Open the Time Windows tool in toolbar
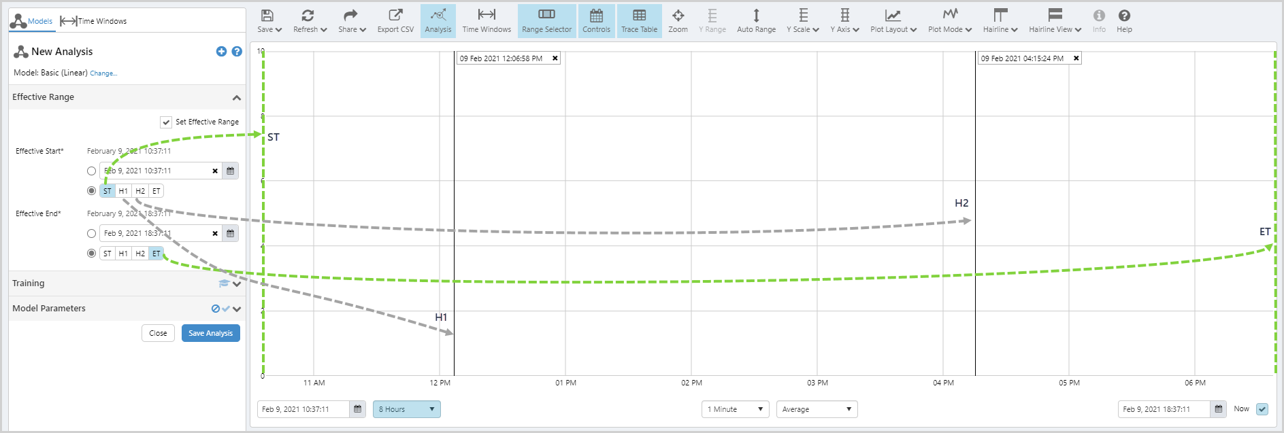 pos(487,20)
